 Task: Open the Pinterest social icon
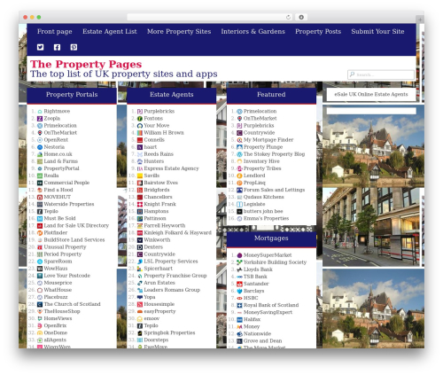(x=74, y=47)
